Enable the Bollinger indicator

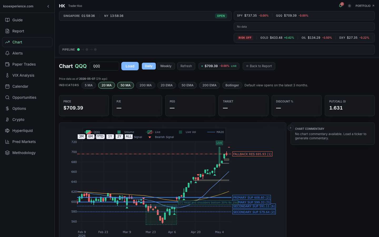(232, 85)
